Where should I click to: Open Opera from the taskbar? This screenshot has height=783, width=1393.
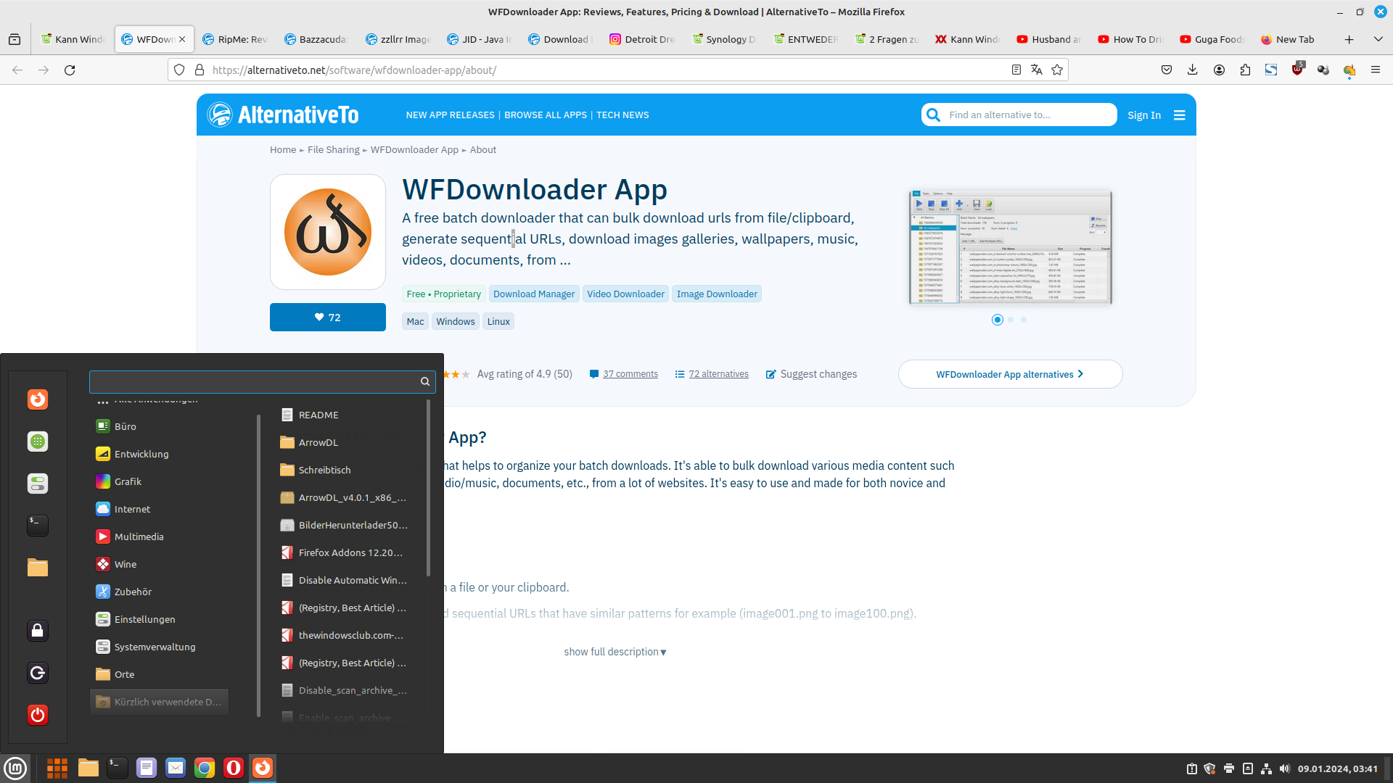pos(234,768)
